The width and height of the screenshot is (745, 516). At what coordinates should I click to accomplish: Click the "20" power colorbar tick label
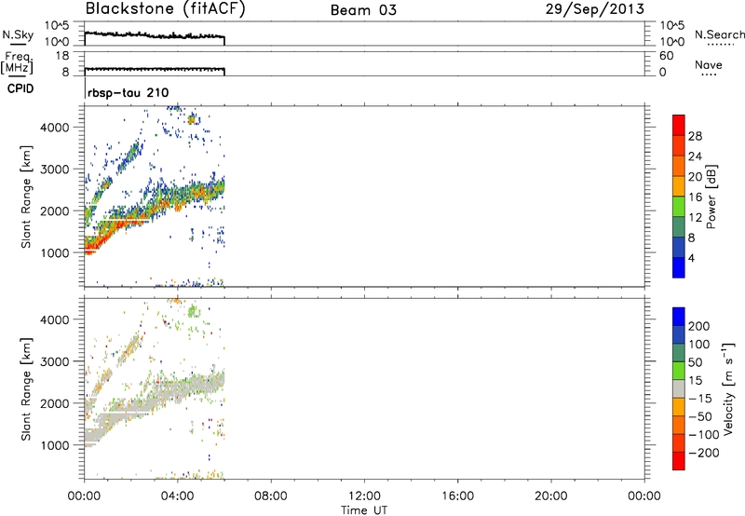pos(695,177)
